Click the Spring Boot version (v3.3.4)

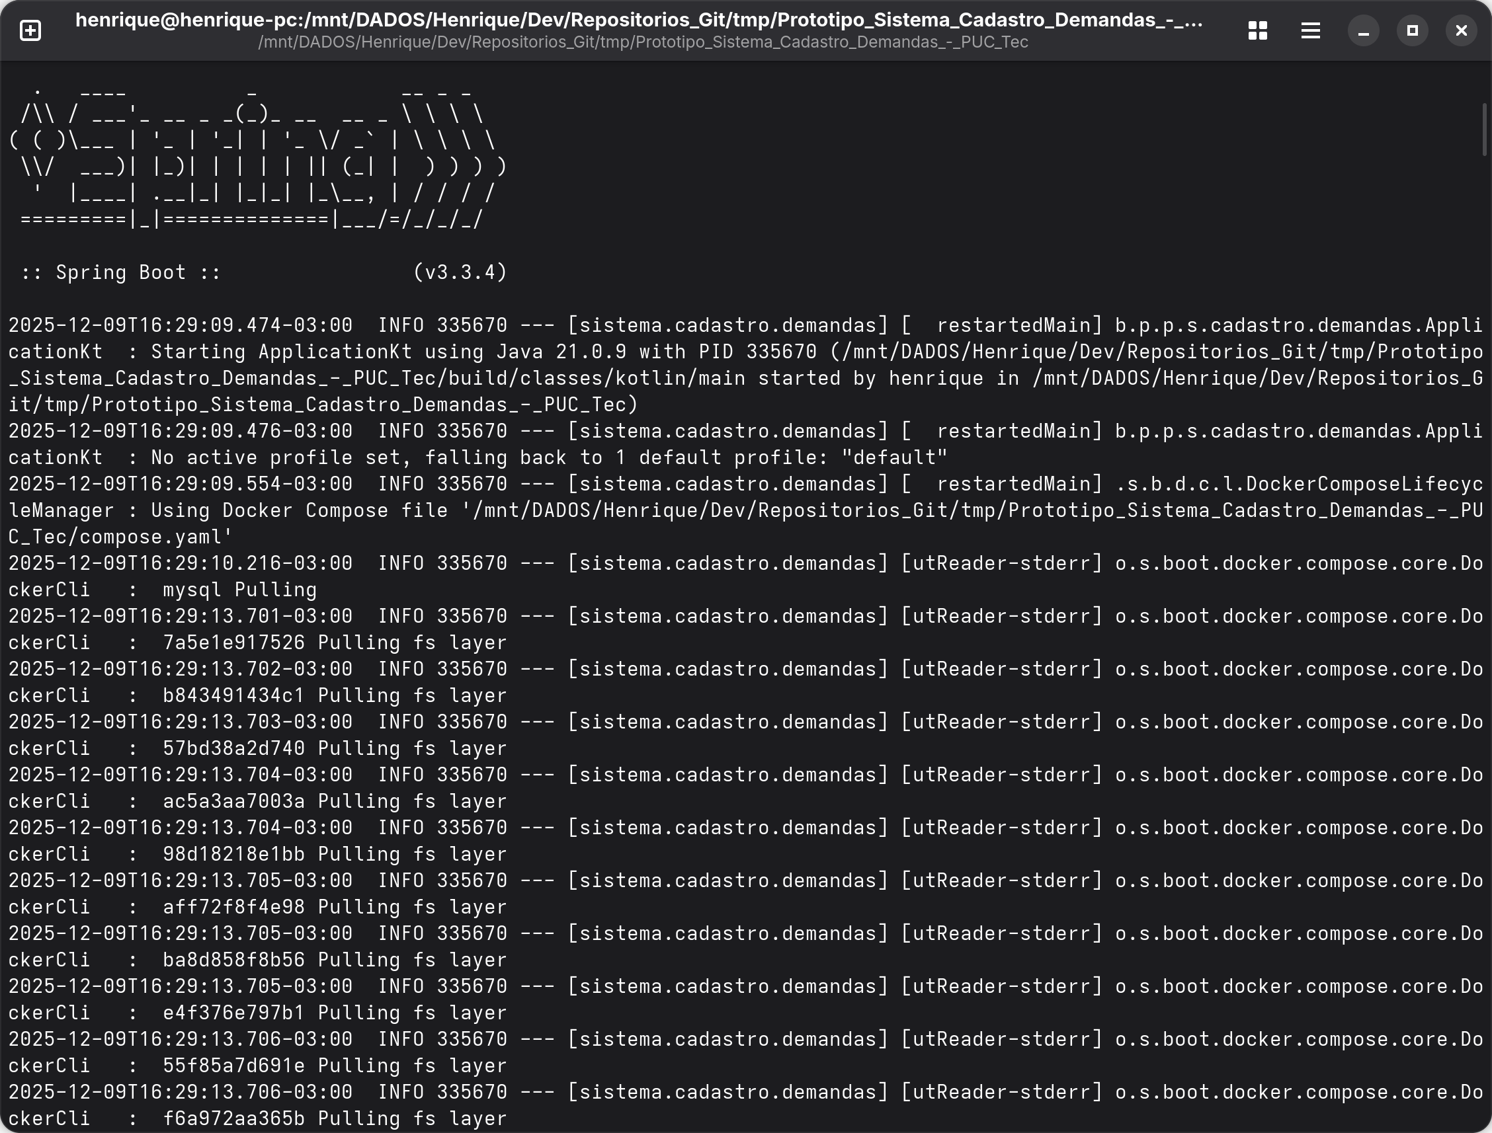(x=460, y=272)
